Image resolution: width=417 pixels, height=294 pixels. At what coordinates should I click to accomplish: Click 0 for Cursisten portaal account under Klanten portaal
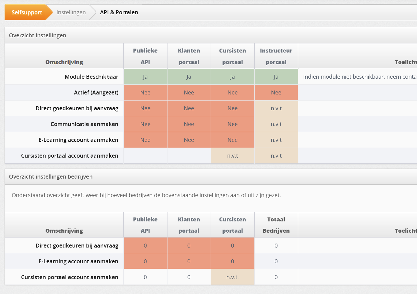(x=189, y=277)
